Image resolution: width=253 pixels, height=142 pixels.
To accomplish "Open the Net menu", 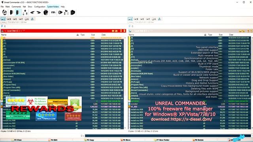I will coord(25,7).
